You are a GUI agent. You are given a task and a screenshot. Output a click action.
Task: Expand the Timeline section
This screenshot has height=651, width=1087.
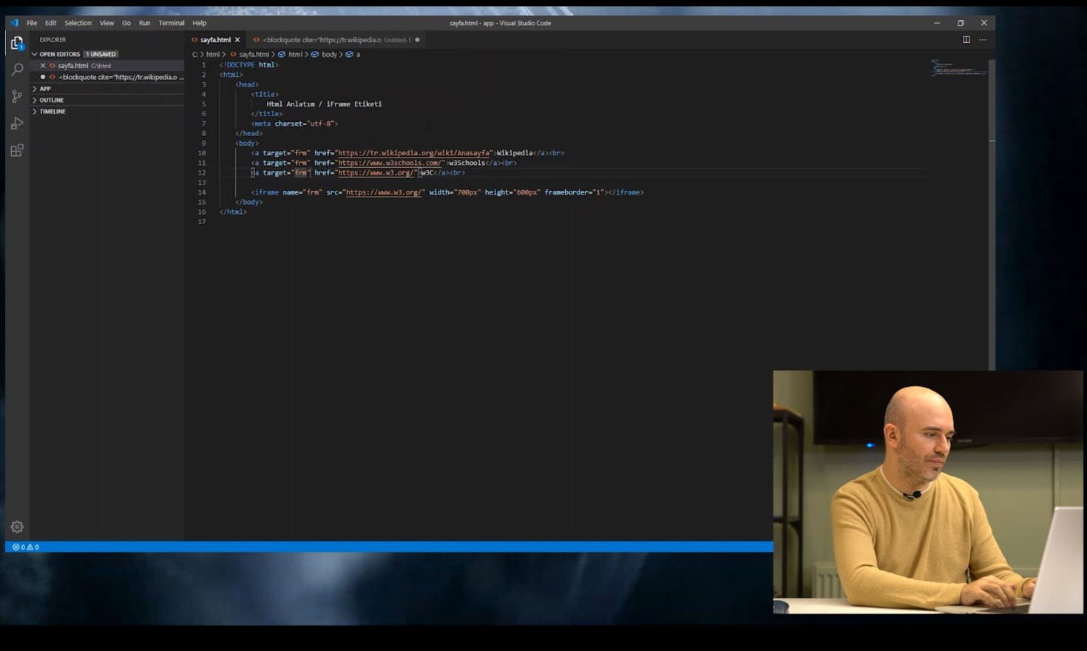tap(52, 112)
